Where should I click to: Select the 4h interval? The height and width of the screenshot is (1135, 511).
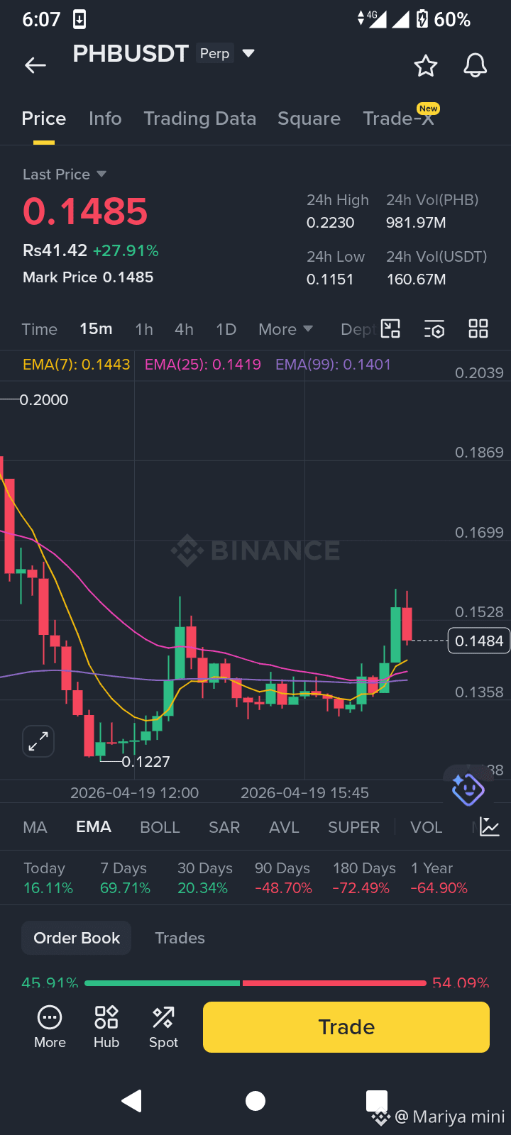tap(184, 329)
